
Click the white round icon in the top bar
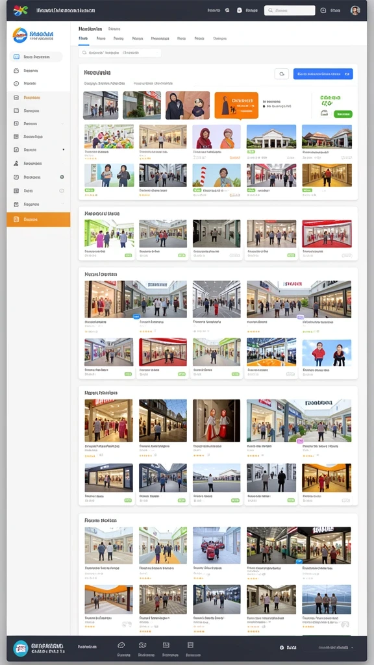coord(239,10)
